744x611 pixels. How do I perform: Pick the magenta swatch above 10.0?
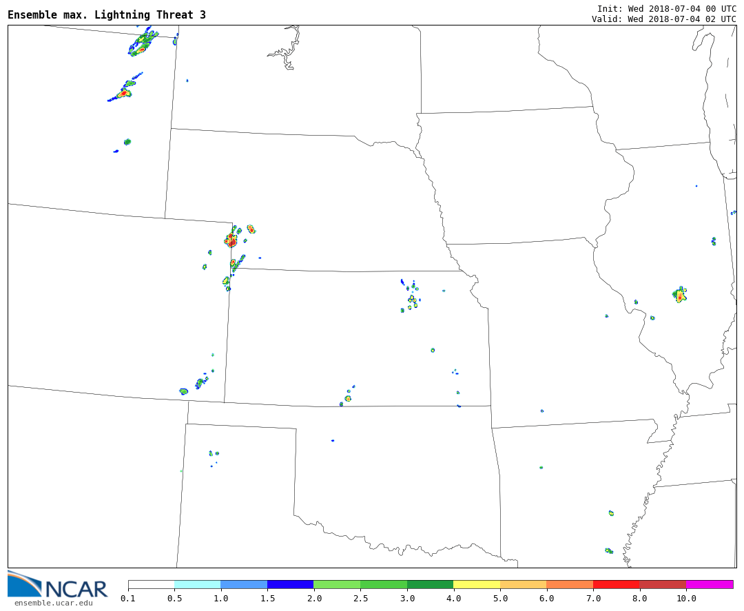709,584
